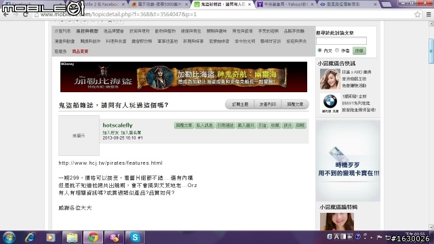434x244 pixels.
Task: Open the 漫畫與動畫 forum category
Action: (x=64, y=41)
